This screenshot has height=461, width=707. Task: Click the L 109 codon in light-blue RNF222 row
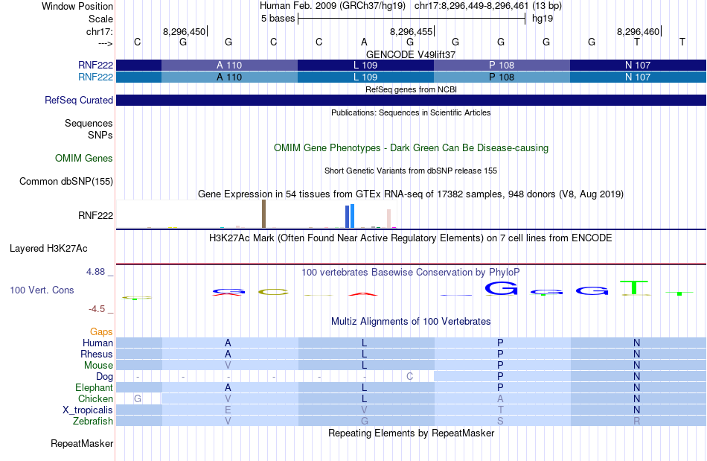click(x=365, y=77)
